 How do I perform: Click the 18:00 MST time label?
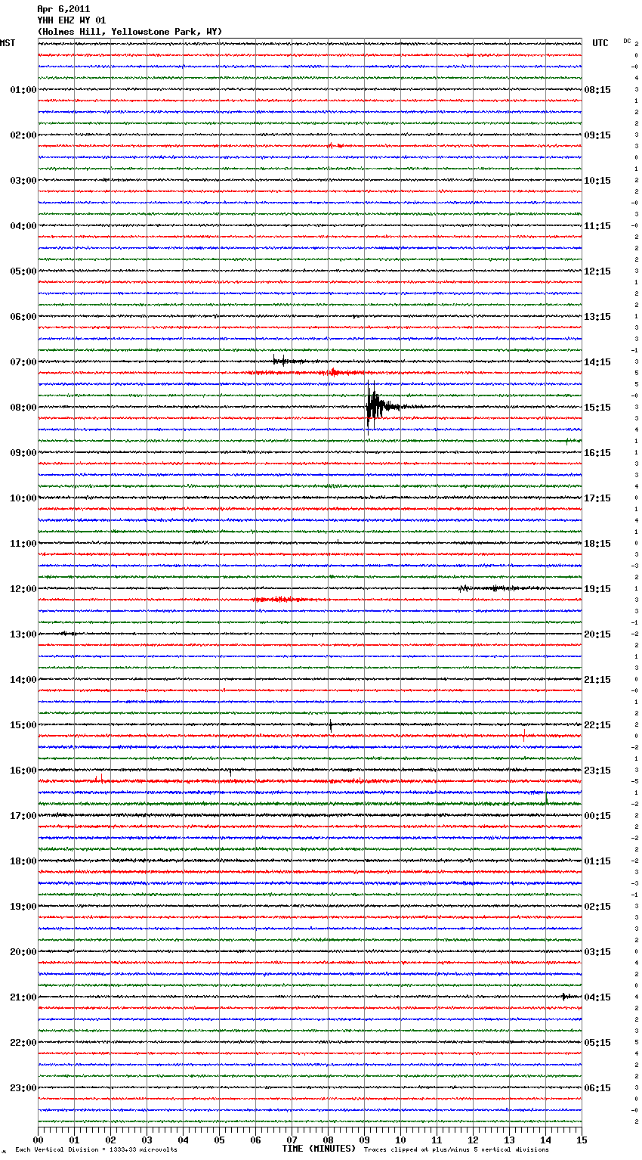coord(23,861)
